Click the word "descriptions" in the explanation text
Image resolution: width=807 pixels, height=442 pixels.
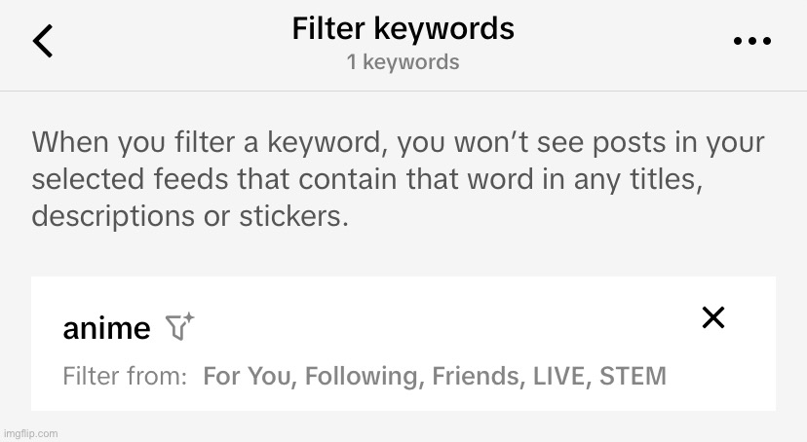pos(115,215)
